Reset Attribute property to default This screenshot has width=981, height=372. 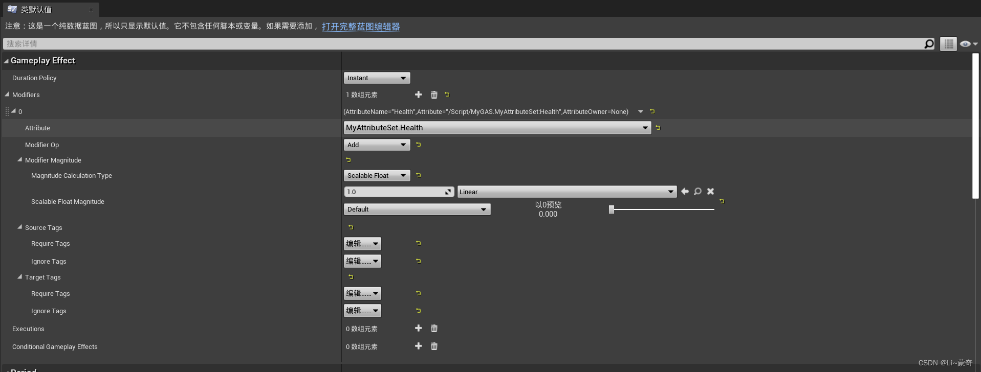tap(658, 128)
